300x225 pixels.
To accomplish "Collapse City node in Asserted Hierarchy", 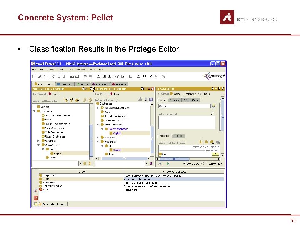I will (43, 149).
